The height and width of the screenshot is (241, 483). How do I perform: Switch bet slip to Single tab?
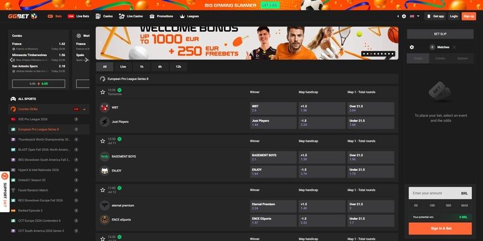pyautogui.click(x=418, y=58)
